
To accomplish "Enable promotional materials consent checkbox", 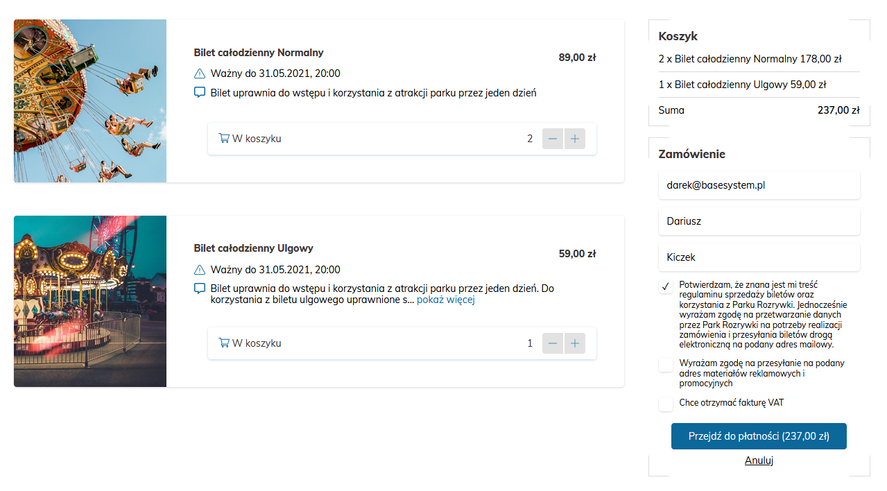I will click(666, 365).
